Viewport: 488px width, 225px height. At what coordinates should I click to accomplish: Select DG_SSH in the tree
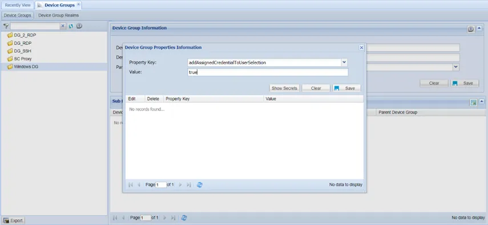[x=23, y=51]
